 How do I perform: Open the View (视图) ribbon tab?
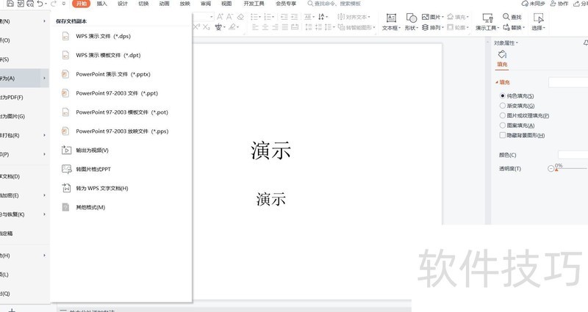(226, 4)
